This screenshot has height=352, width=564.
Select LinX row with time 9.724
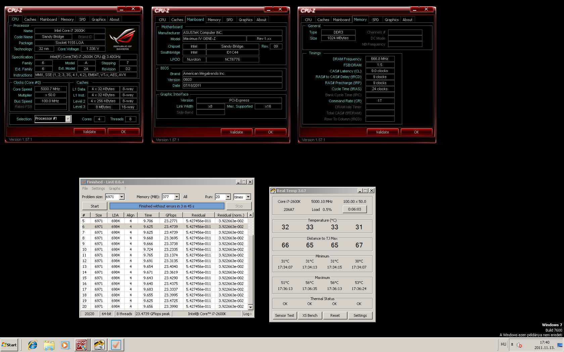pos(164,249)
